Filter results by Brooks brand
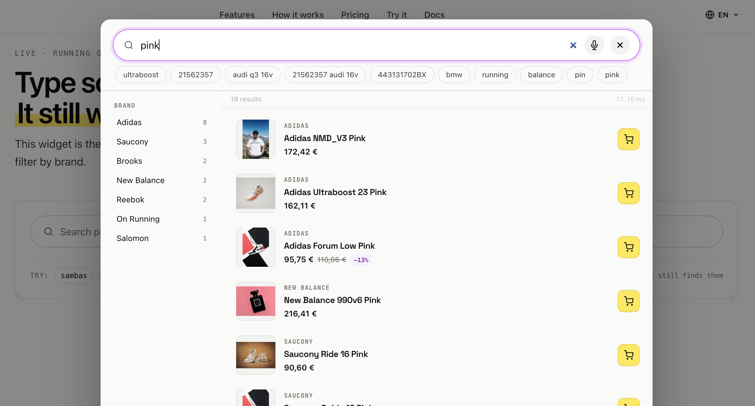The height and width of the screenshot is (406, 755). coord(162,161)
